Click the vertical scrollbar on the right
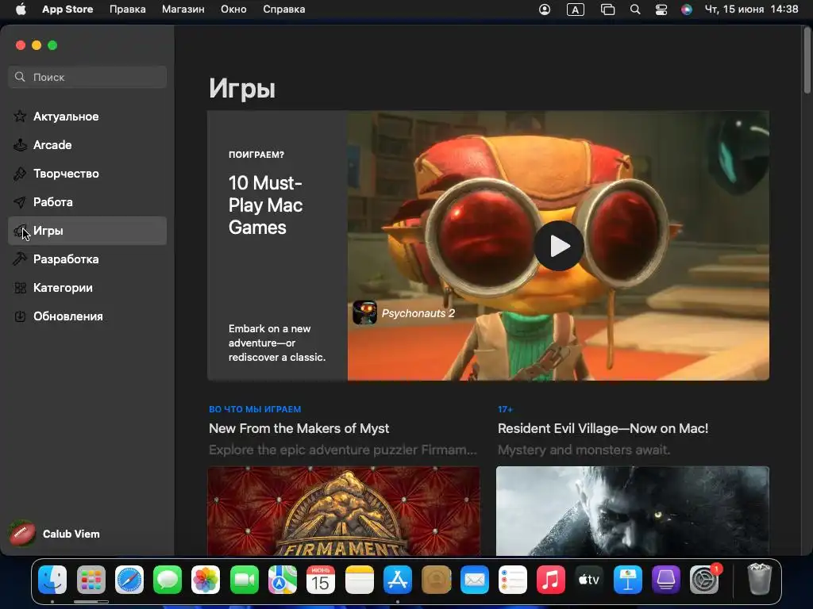813x609 pixels. click(807, 59)
